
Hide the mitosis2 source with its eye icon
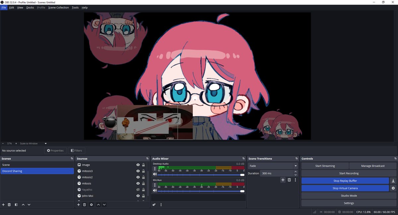click(x=138, y=177)
